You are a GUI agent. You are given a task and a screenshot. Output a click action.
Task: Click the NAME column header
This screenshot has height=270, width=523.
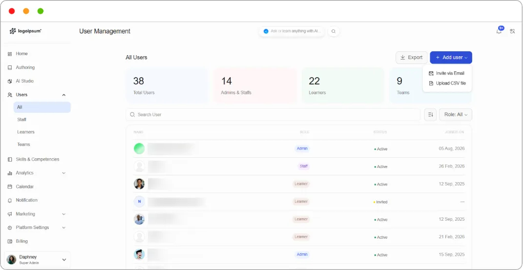(138, 132)
